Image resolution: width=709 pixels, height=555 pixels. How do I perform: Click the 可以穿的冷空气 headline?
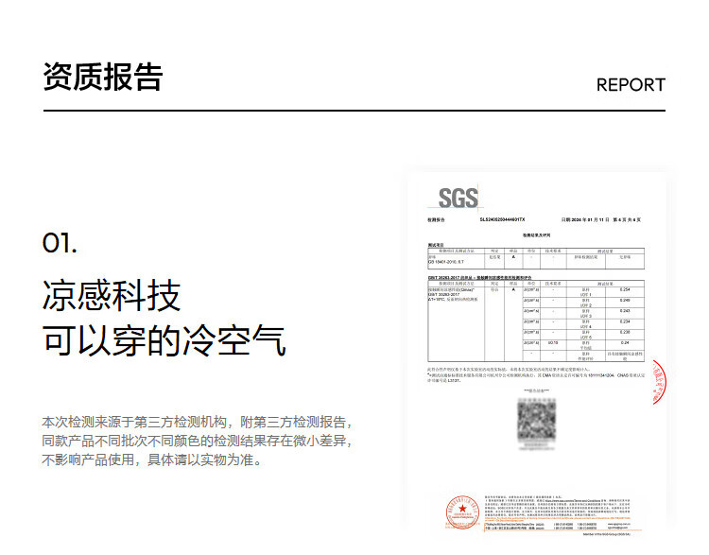coord(164,340)
